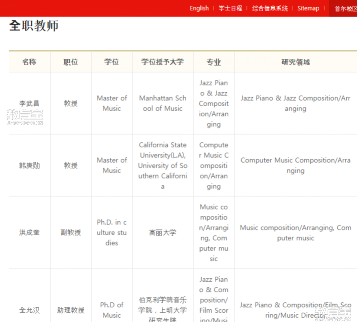The width and height of the screenshot is (358, 329).
Task: Open the English language link
Action: tap(199, 8)
